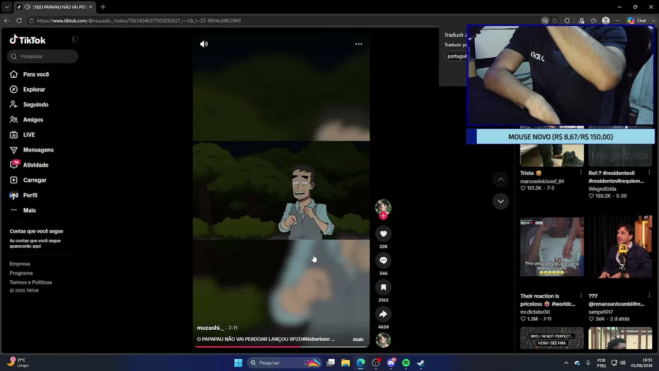Open 'They played his dictator song' thumbnail
Viewport: 659px width, 371px height.
tap(552, 247)
